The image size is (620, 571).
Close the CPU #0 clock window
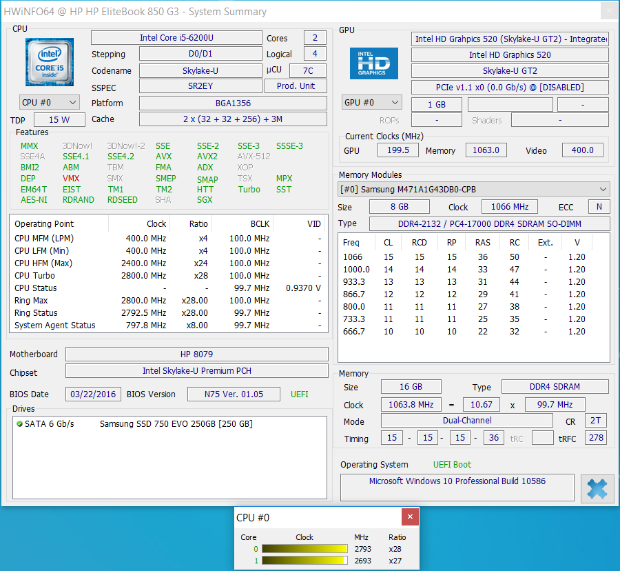point(410,517)
